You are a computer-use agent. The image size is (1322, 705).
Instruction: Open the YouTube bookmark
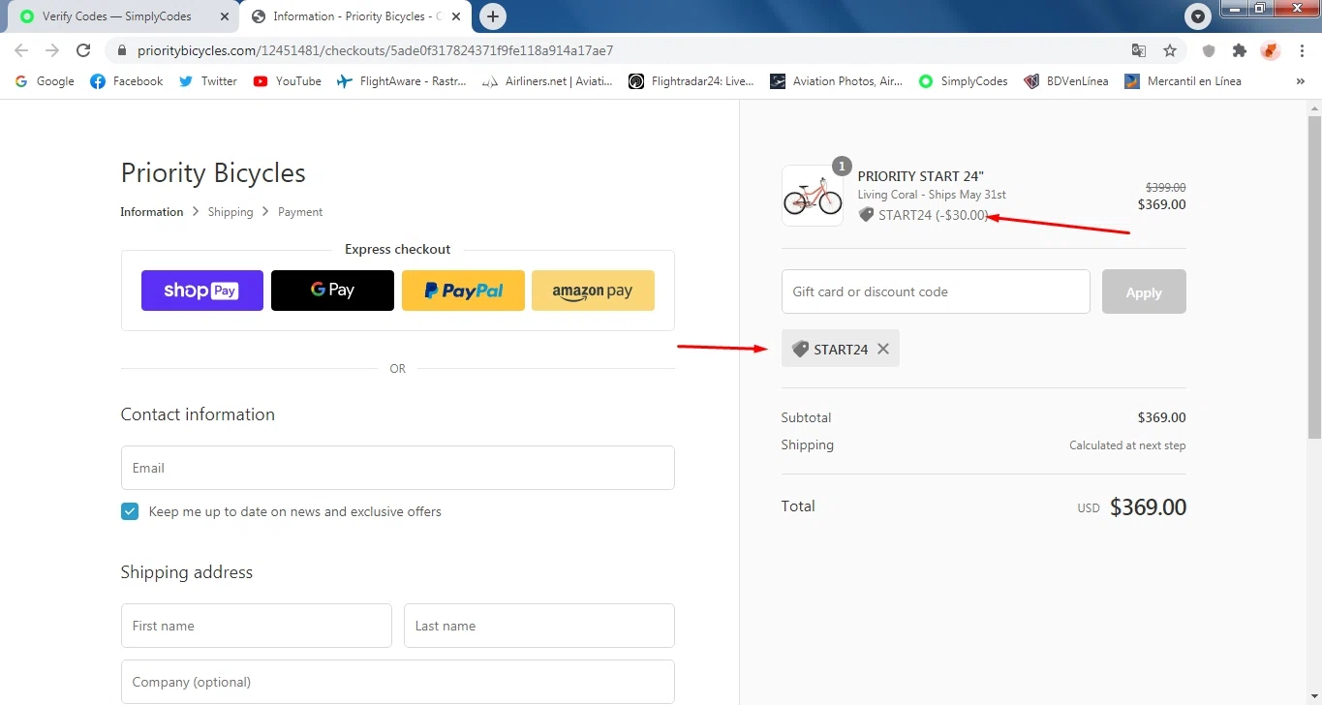tap(288, 81)
